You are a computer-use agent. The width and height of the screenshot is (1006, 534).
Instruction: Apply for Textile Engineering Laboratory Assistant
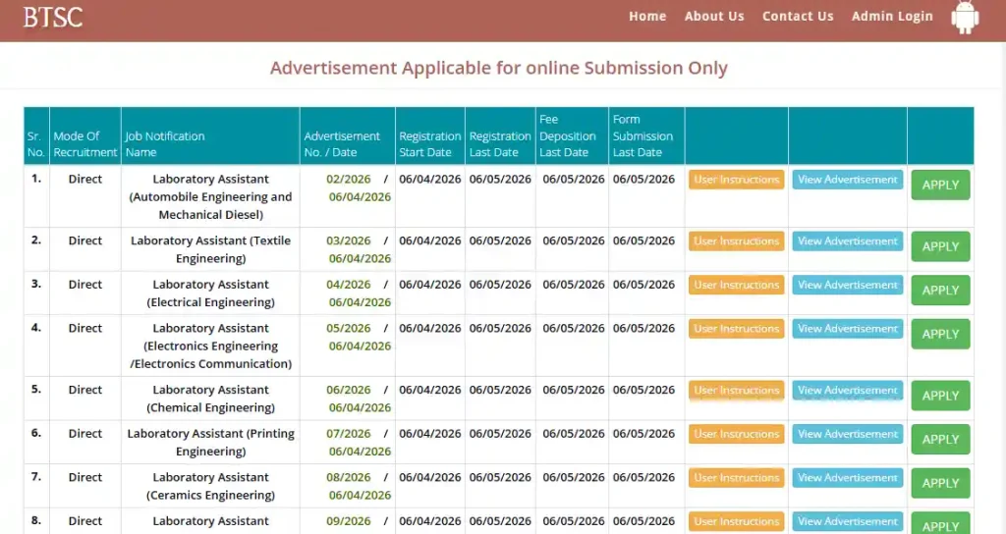pyautogui.click(x=940, y=246)
